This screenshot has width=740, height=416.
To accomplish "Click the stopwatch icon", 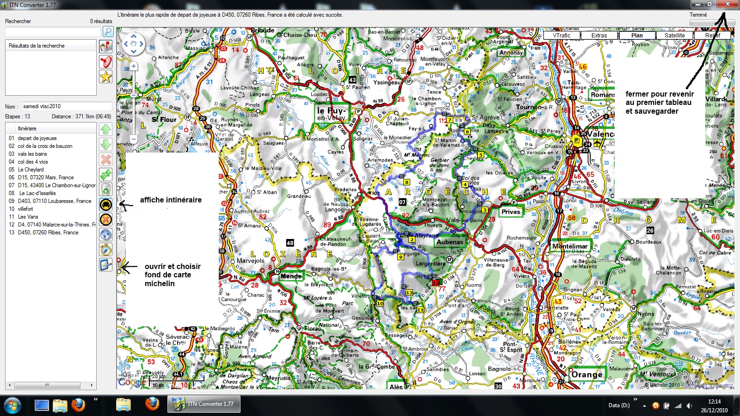I will pyautogui.click(x=106, y=250).
